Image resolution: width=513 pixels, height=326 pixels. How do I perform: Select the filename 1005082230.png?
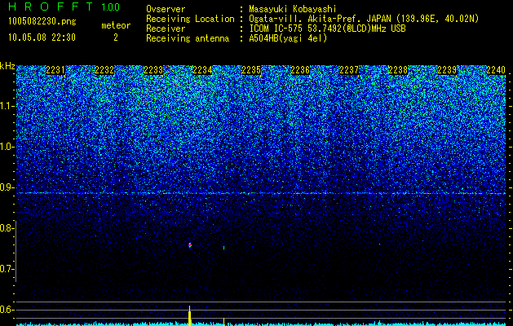tap(42, 22)
